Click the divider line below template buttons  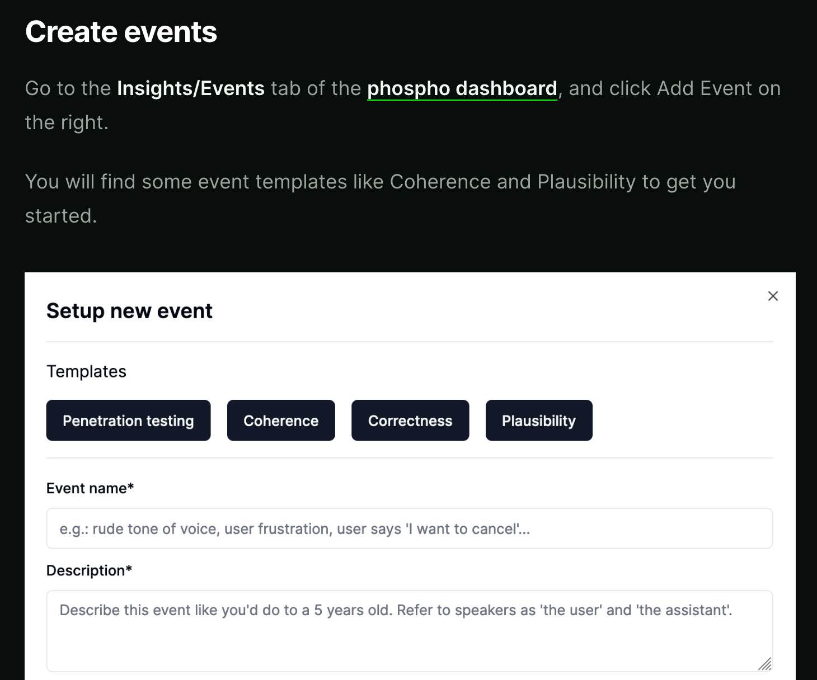click(x=409, y=458)
